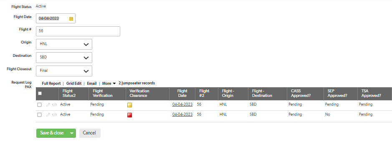Click the yellow verification clearance indicator
The image size is (392, 152).
click(130, 105)
